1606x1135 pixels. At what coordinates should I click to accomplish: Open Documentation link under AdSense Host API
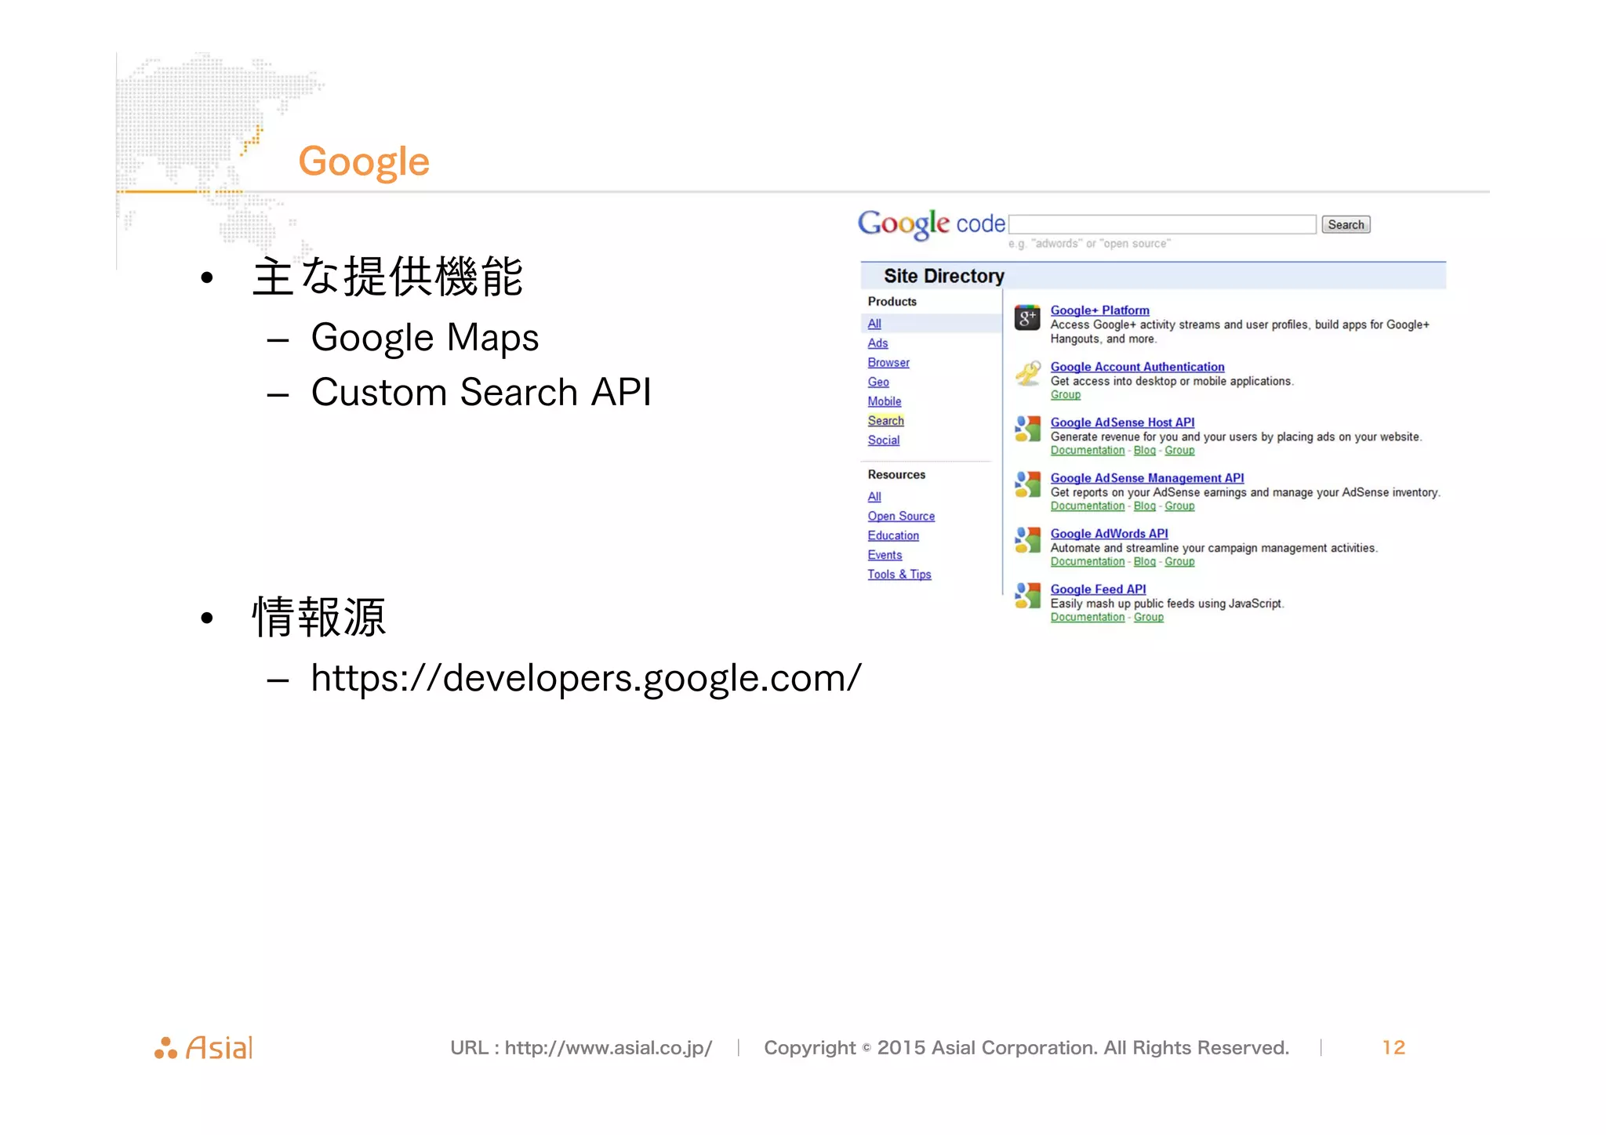1087,451
